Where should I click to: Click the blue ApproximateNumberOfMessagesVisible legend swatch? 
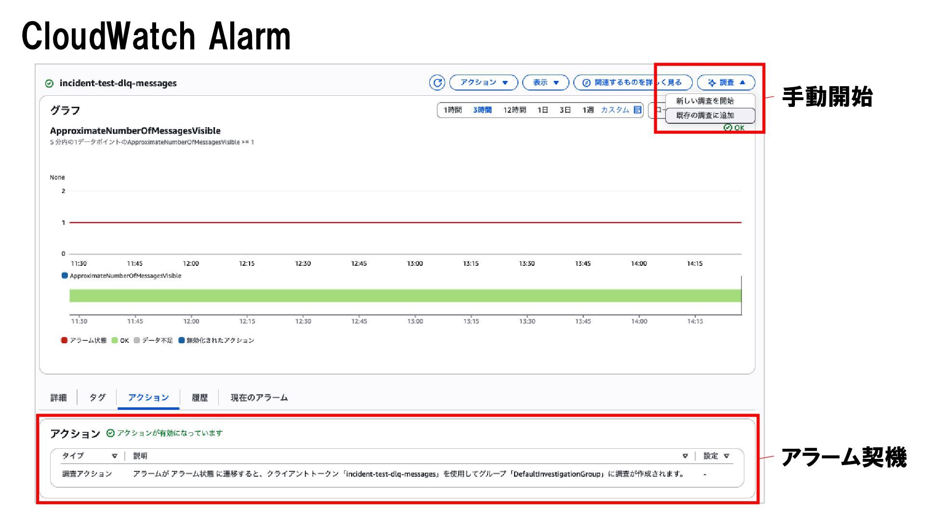coord(65,276)
